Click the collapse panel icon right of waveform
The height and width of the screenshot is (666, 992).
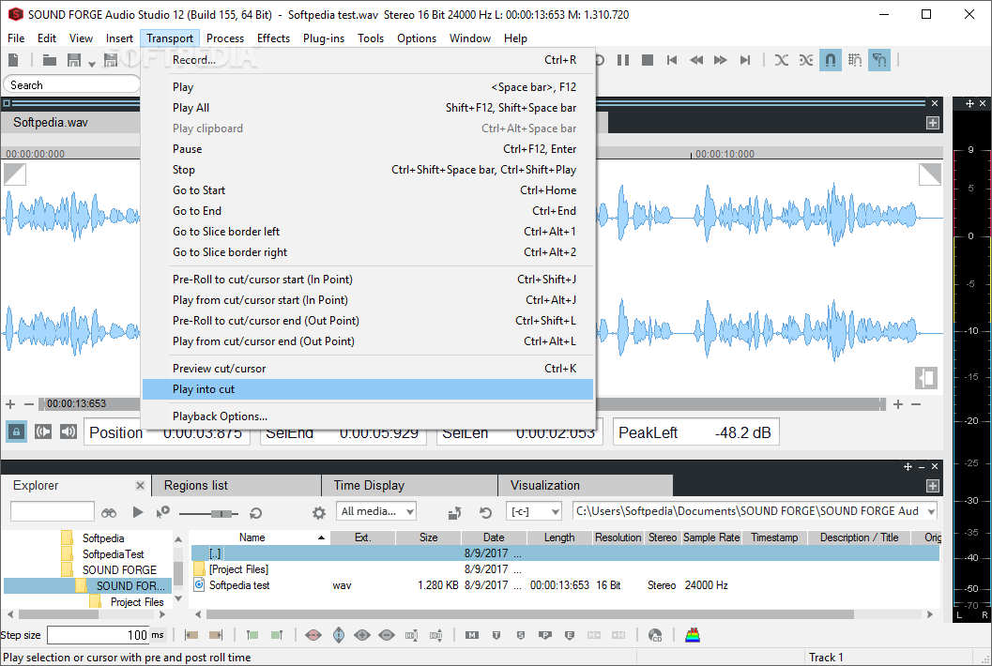[926, 378]
